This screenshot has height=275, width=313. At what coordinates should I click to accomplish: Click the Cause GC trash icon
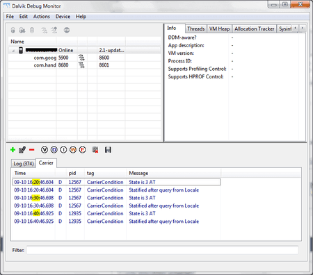point(32,30)
